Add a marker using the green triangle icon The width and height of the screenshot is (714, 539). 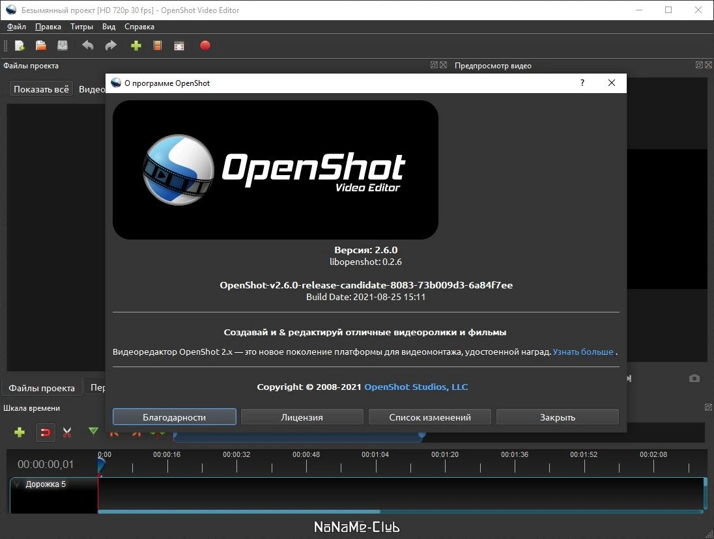93,431
